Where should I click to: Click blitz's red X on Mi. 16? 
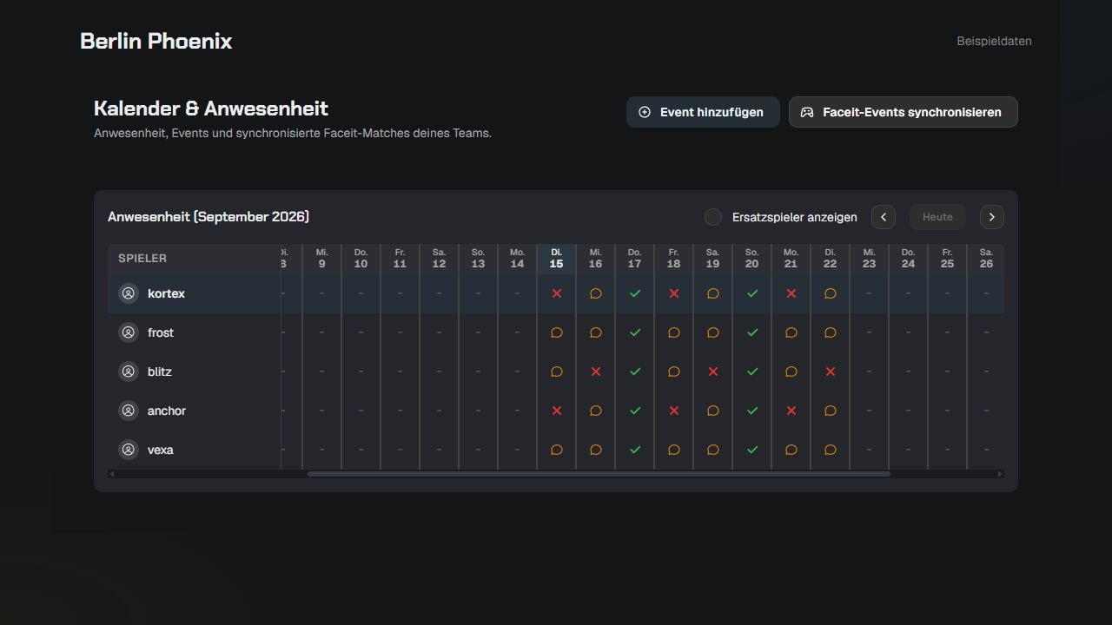click(x=595, y=372)
